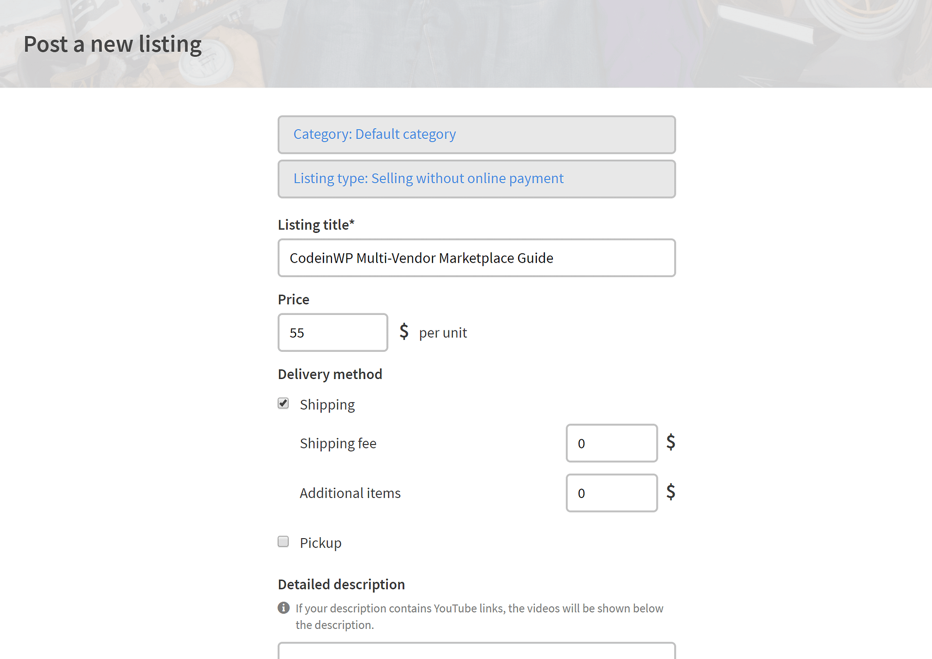Change the Category: Default category selection
932x659 pixels.
coord(476,134)
